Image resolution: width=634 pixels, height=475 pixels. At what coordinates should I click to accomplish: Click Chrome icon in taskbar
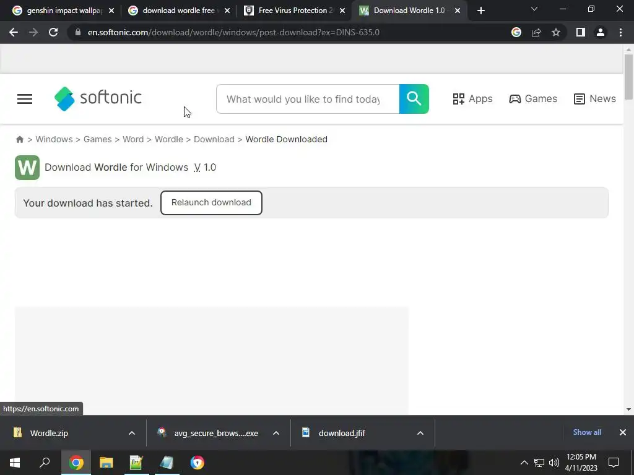click(x=76, y=463)
